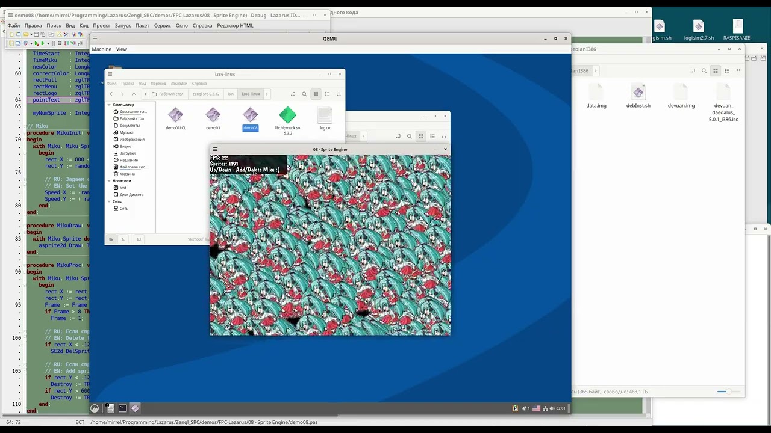This screenshot has height=433, width=771.
Task: Click guest taskbar clock 02:01
Action: pos(561,408)
